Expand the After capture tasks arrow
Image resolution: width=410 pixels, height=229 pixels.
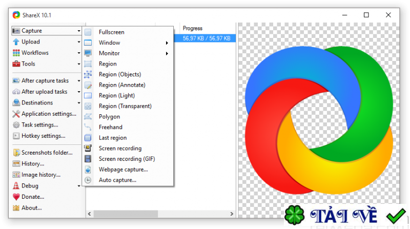tap(79, 81)
